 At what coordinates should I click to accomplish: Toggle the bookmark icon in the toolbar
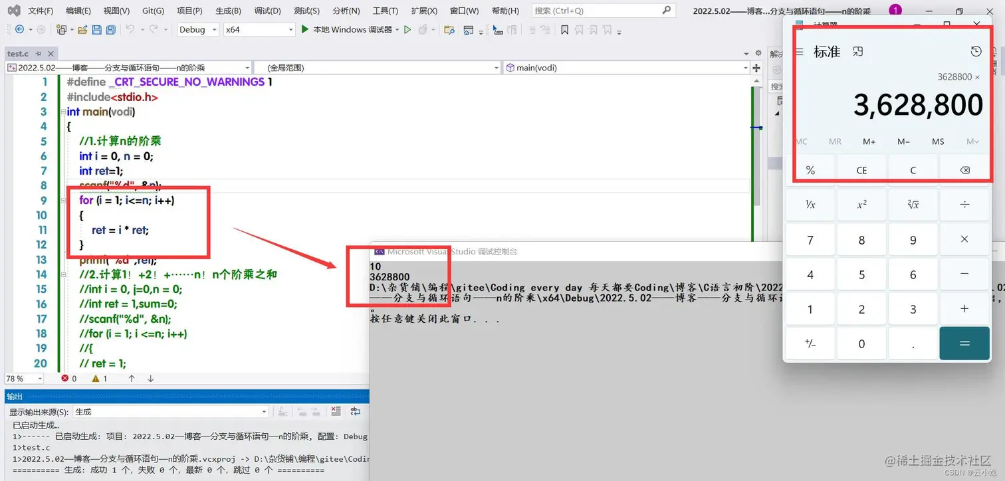[x=564, y=29]
